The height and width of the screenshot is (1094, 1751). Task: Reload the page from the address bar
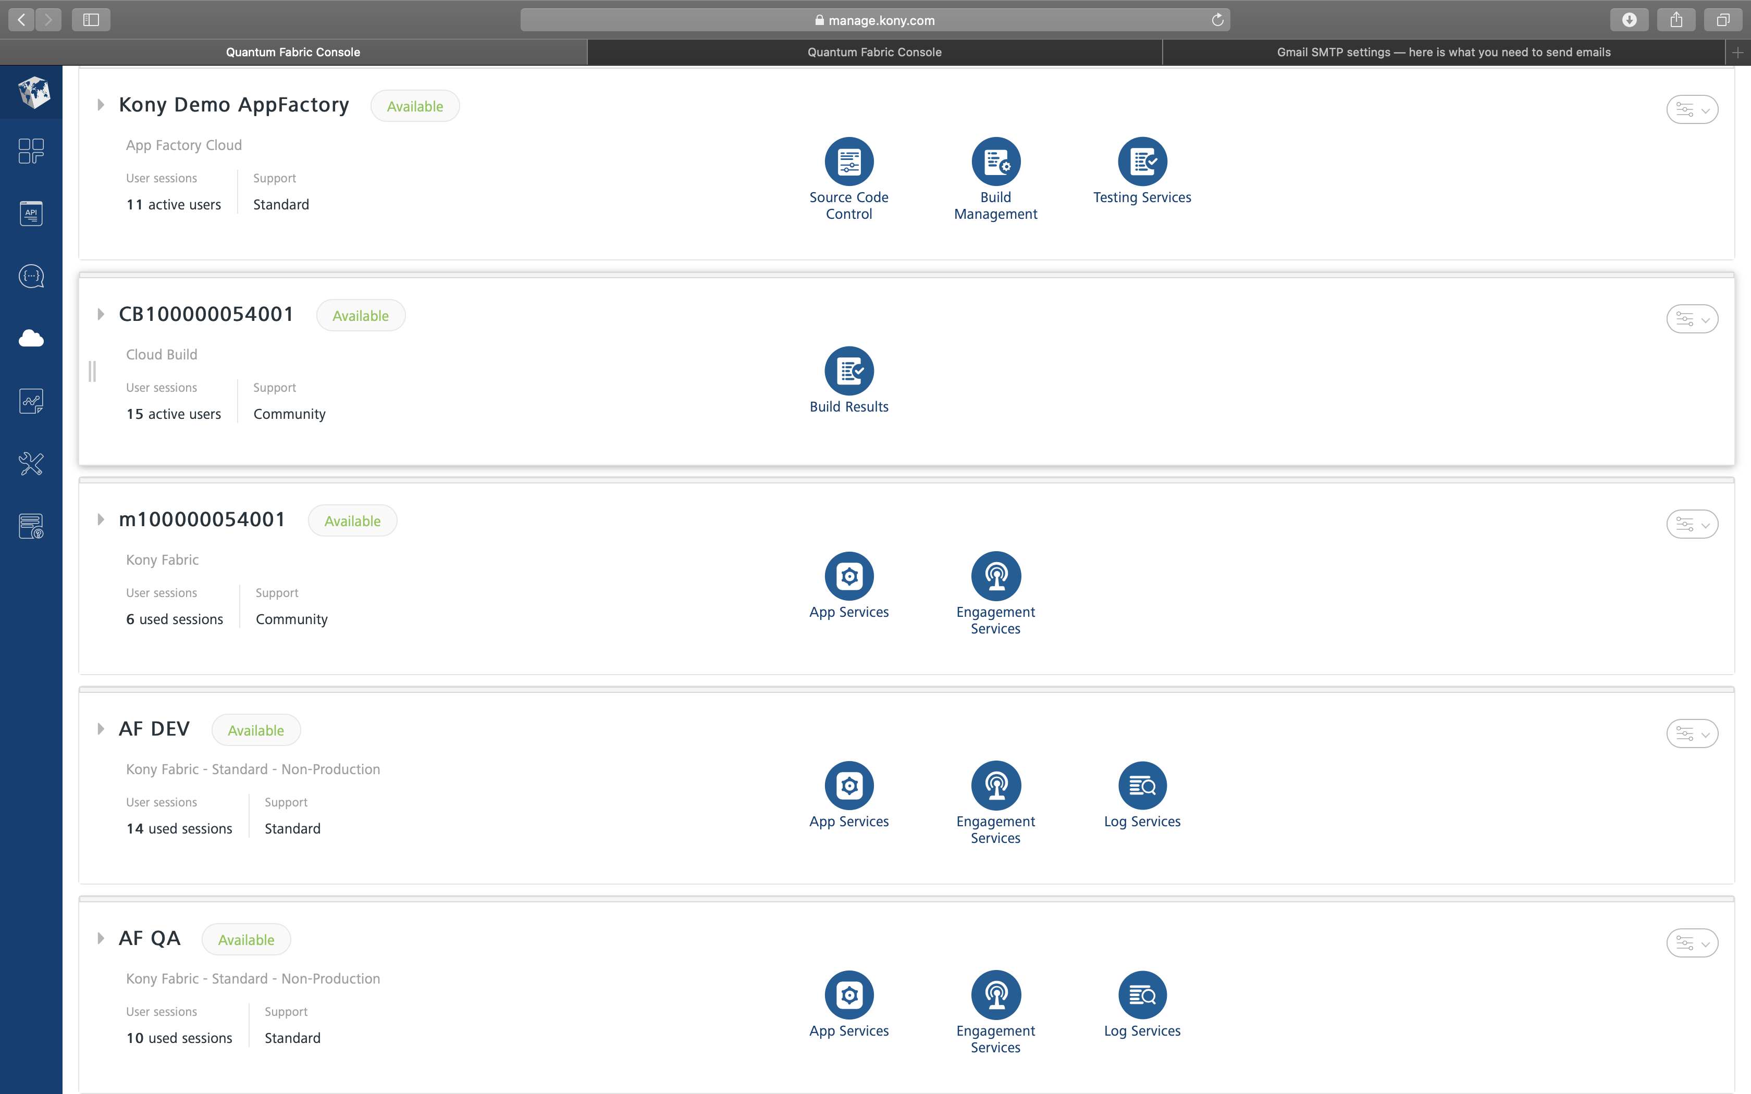pyautogui.click(x=1218, y=20)
